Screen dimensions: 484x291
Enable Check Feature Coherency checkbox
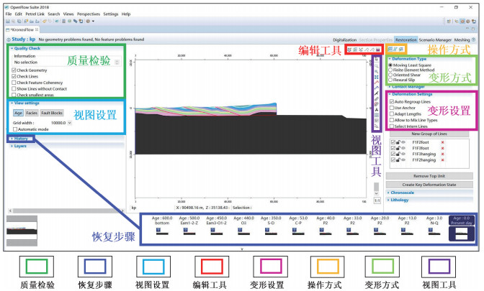[14, 83]
